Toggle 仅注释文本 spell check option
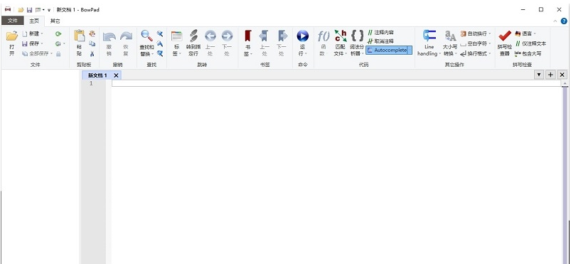Viewport: 571px width, 264px height. 530,43
